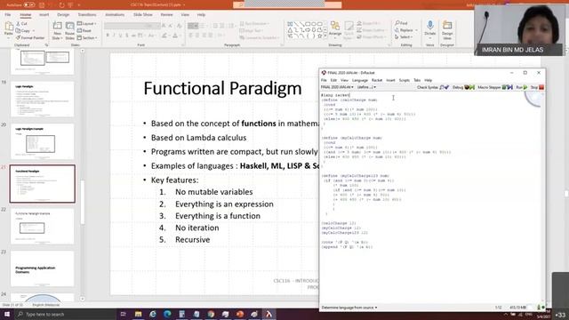Click Macro Stepper in DrRacket toolbar
This screenshot has width=569, height=320.
click(495, 87)
